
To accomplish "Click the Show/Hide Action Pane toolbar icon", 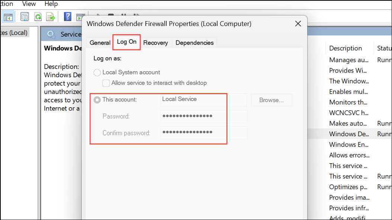I will pyautogui.click(x=80, y=17).
